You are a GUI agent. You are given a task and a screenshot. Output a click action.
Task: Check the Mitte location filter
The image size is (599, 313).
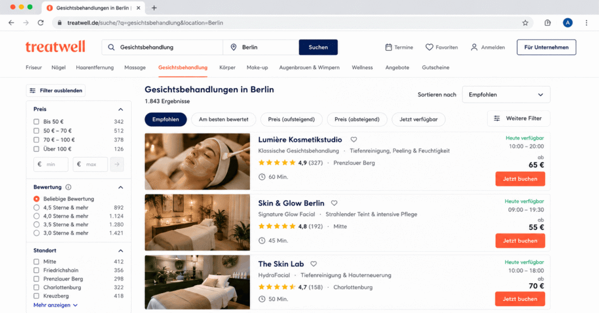click(x=36, y=262)
